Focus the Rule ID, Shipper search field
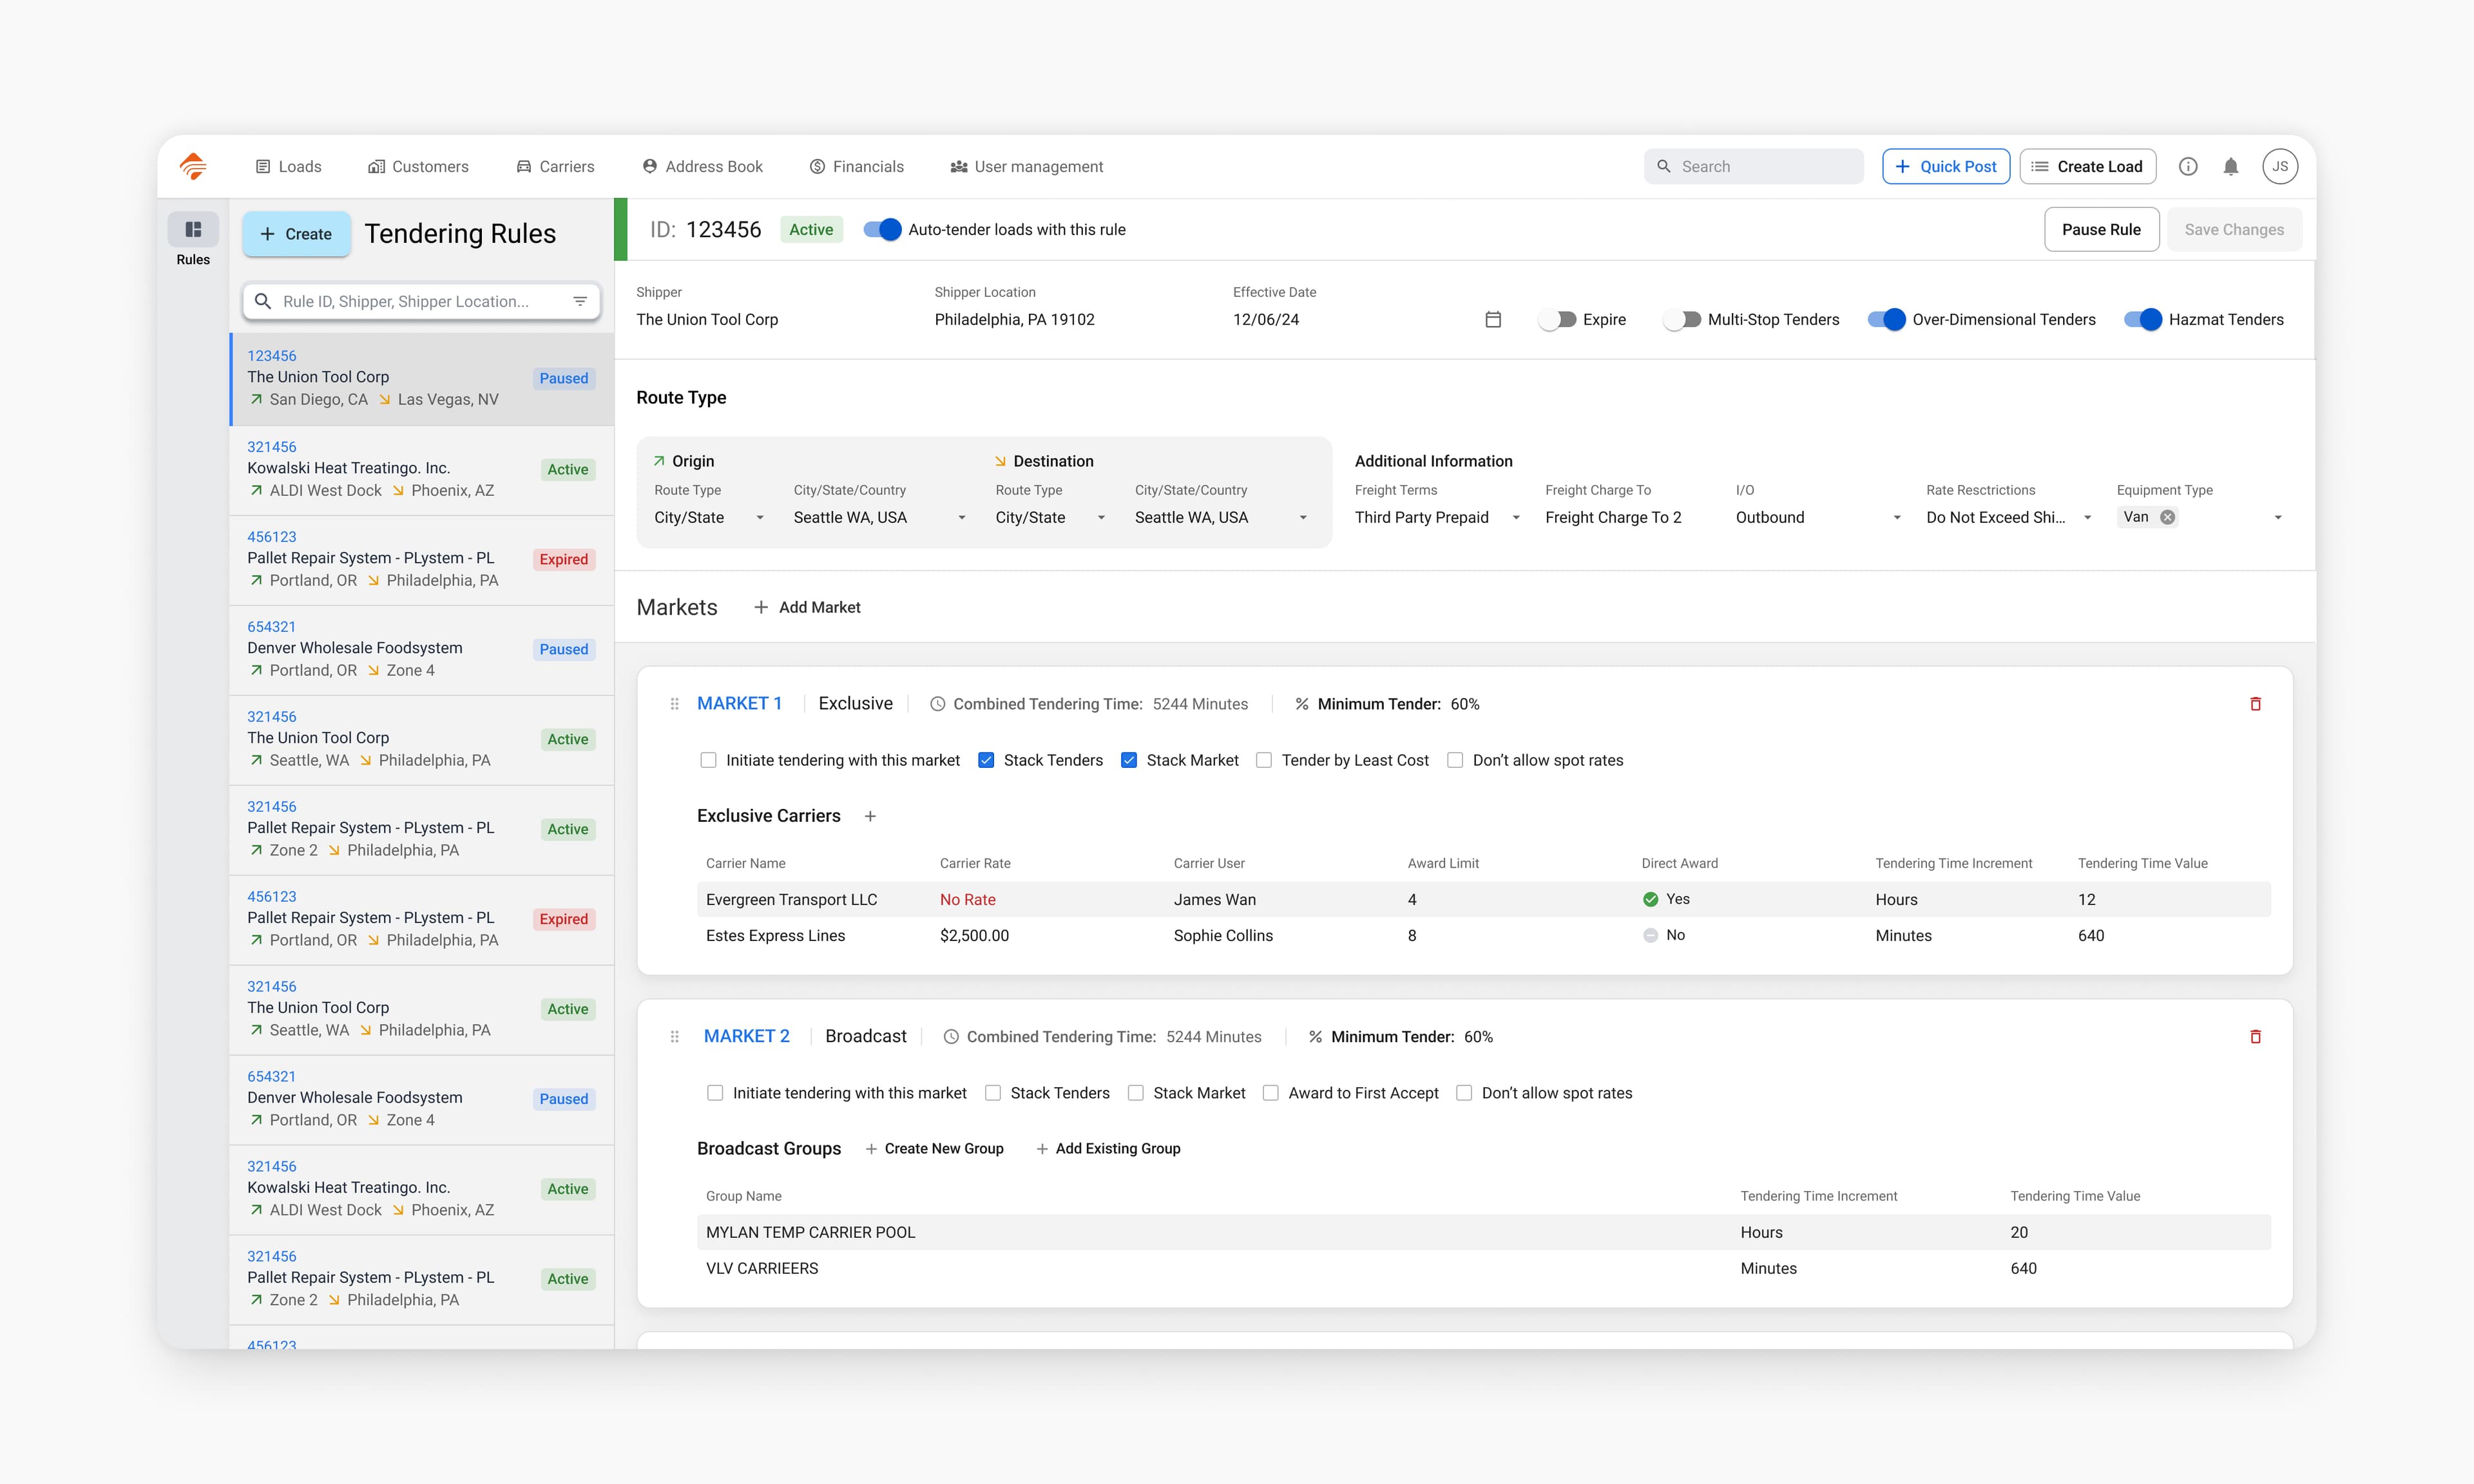Screen dimensions: 2474x1484 421,301
